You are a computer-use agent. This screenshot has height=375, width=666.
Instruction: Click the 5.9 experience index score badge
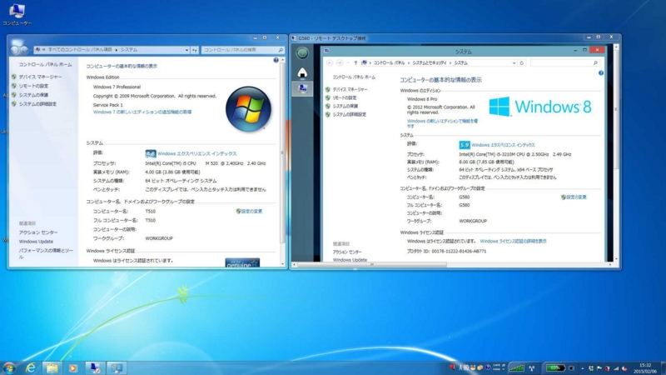point(465,145)
